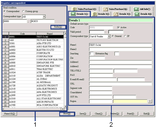Switch to Details 2(2) tab
Image resolution: width=156 pixels, height=129 pixels.
tap(101, 14)
